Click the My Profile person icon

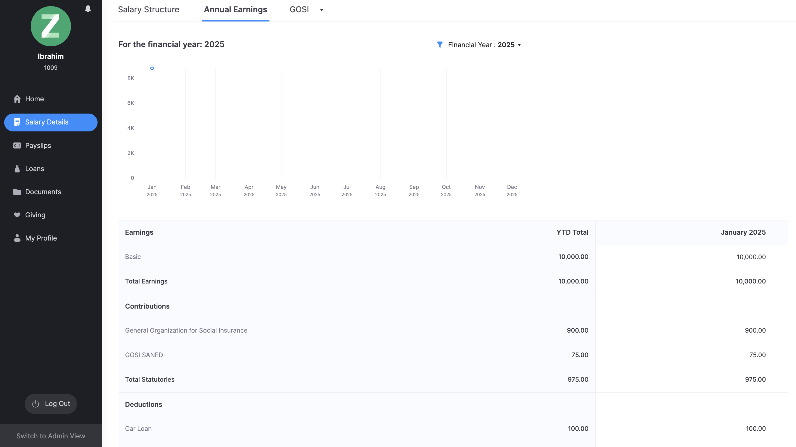click(x=17, y=238)
